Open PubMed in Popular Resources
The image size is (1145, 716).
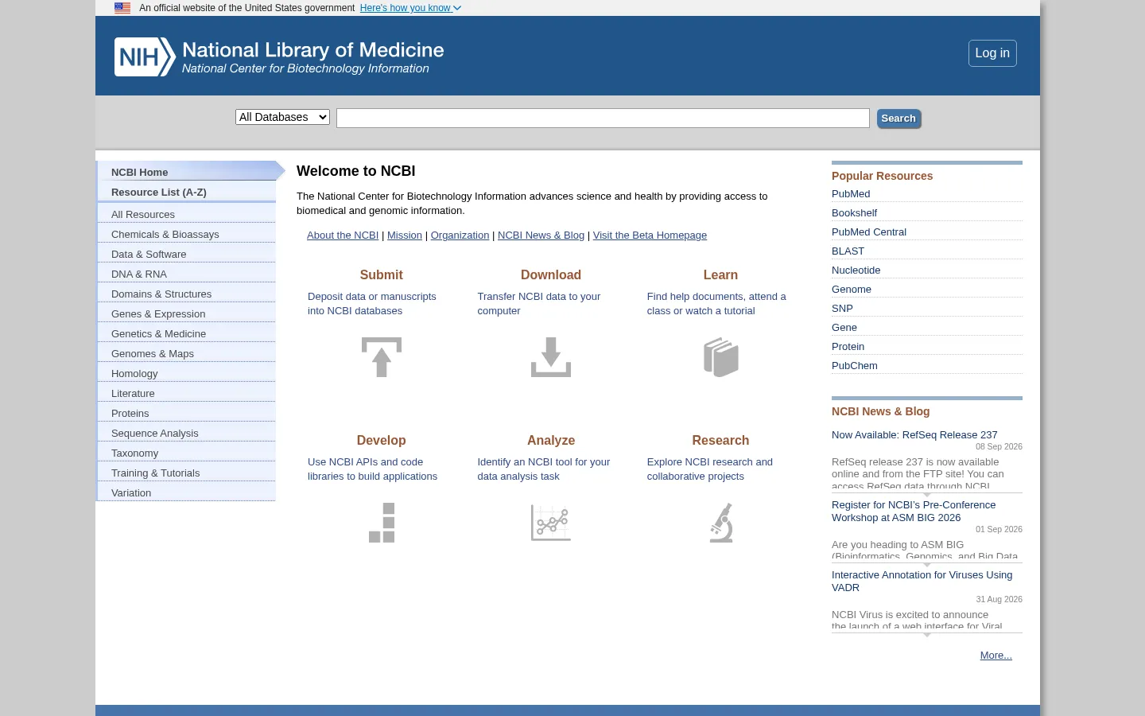851,193
